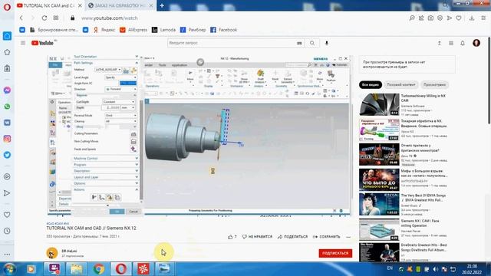Screen dimensions: 491x276
Task: Click YouTube search input field
Action: (x=232, y=43)
